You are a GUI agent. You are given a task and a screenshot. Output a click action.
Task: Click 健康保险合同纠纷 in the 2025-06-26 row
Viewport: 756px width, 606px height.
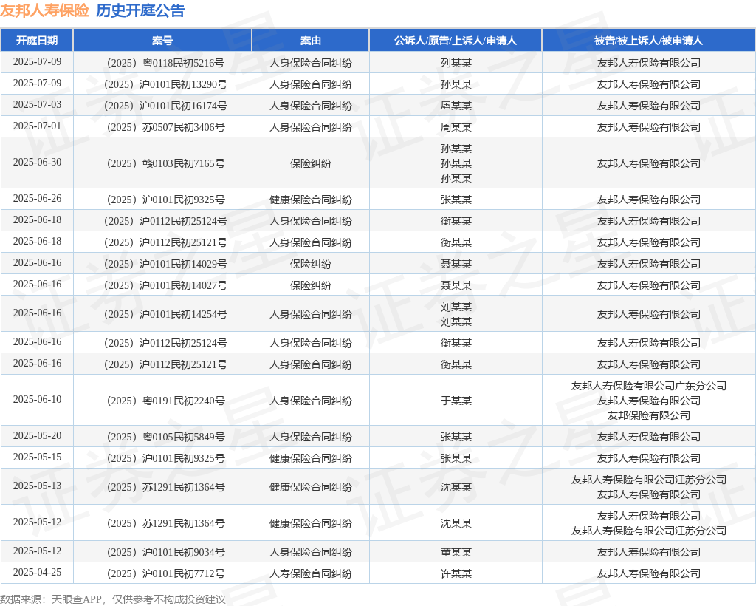(x=311, y=200)
